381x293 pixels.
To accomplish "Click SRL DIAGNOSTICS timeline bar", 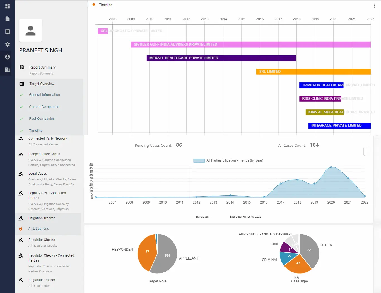I will click(103, 31).
